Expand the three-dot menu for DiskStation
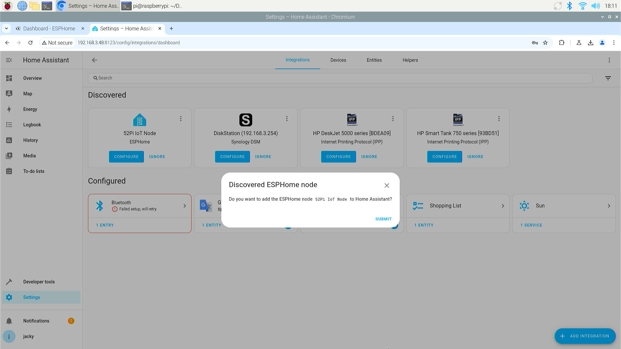 point(287,119)
